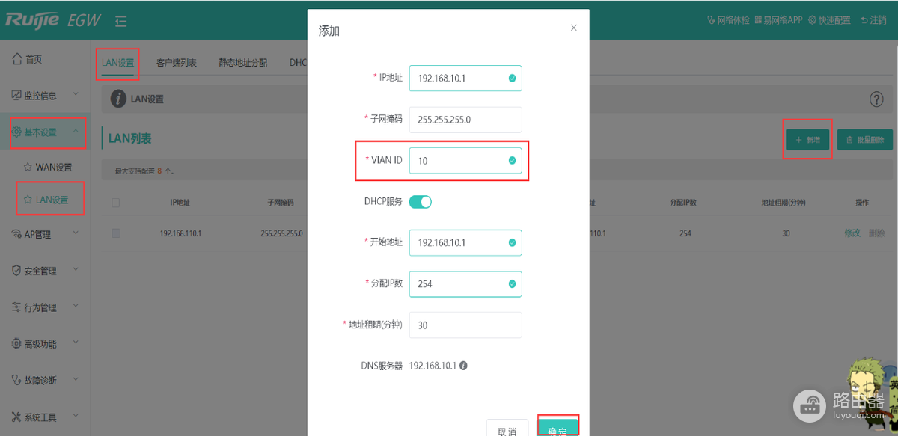Switch to the 静态地址分配 tab
The width and height of the screenshot is (898, 436).
click(242, 63)
